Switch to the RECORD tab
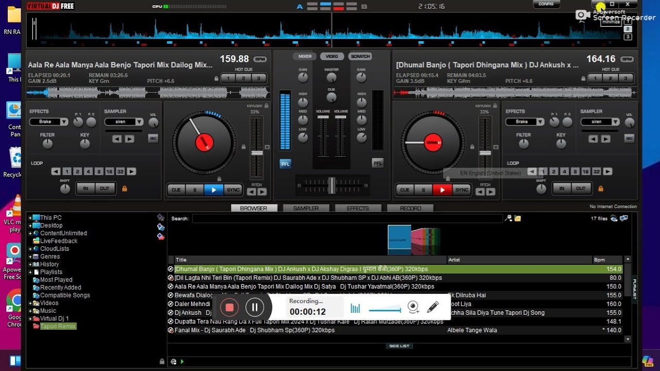660x371 pixels. pos(410,208)
